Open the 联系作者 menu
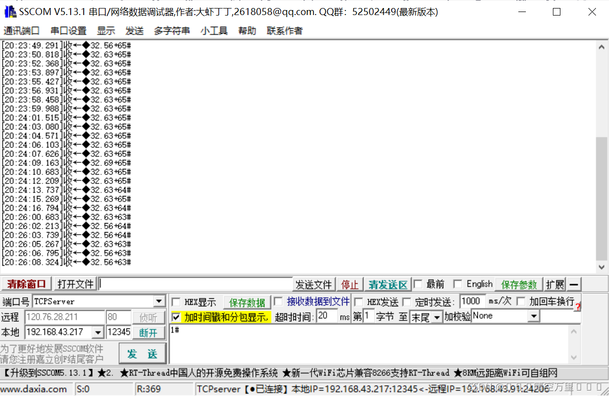The image size is (609, 396). [284, 31]
